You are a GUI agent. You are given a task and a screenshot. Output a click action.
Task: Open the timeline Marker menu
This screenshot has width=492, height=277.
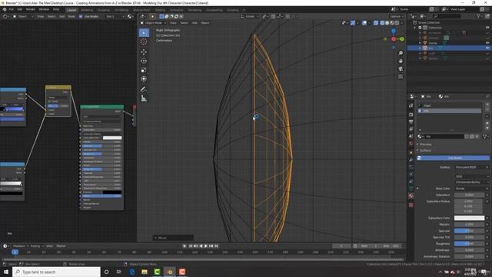pos(61,246)
